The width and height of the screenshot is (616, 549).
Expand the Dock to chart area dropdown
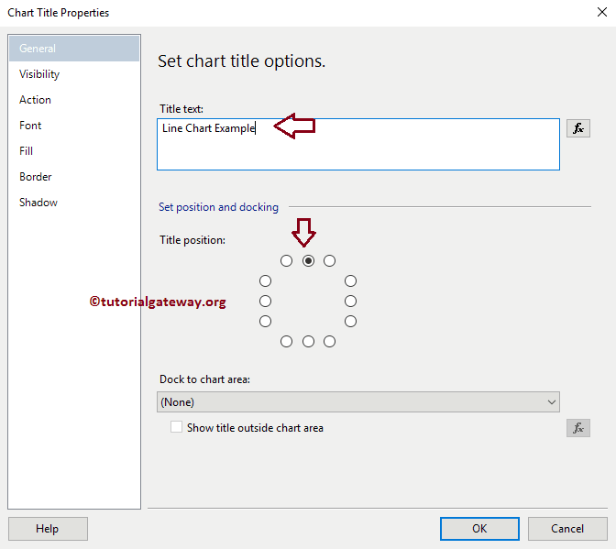pyautogui.click(x=357, y=401)
